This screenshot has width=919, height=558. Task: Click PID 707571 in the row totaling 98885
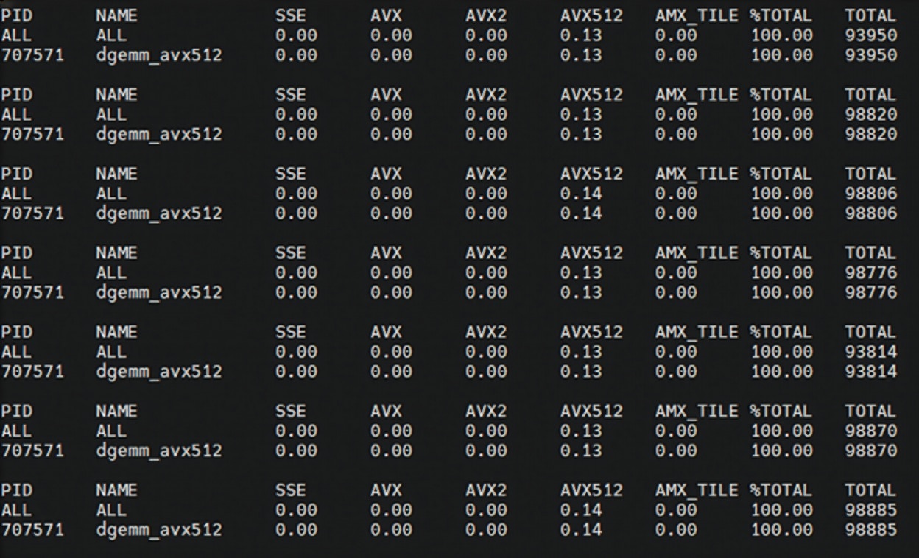click(32, 530)
